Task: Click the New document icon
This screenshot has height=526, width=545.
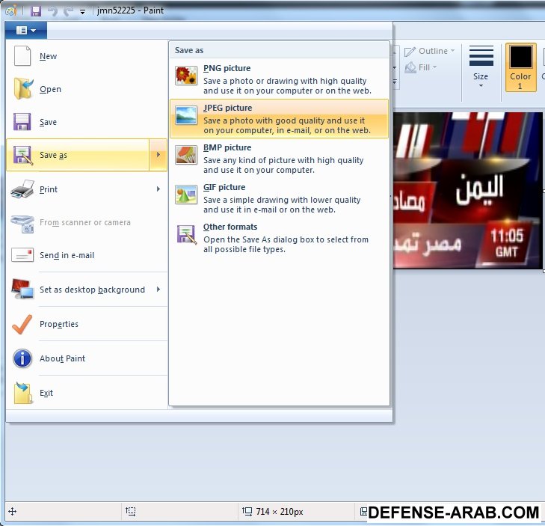Action: [22, 57]
